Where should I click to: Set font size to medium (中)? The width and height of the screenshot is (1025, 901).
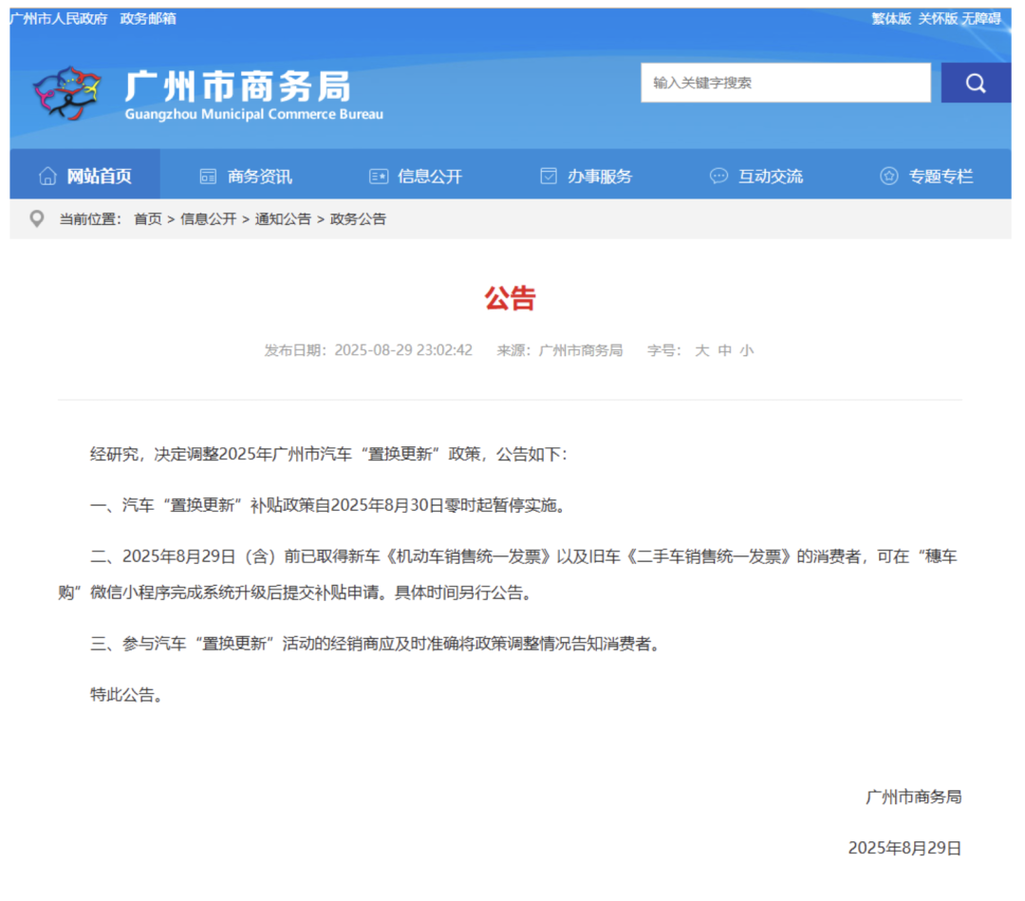pos(725,350)
